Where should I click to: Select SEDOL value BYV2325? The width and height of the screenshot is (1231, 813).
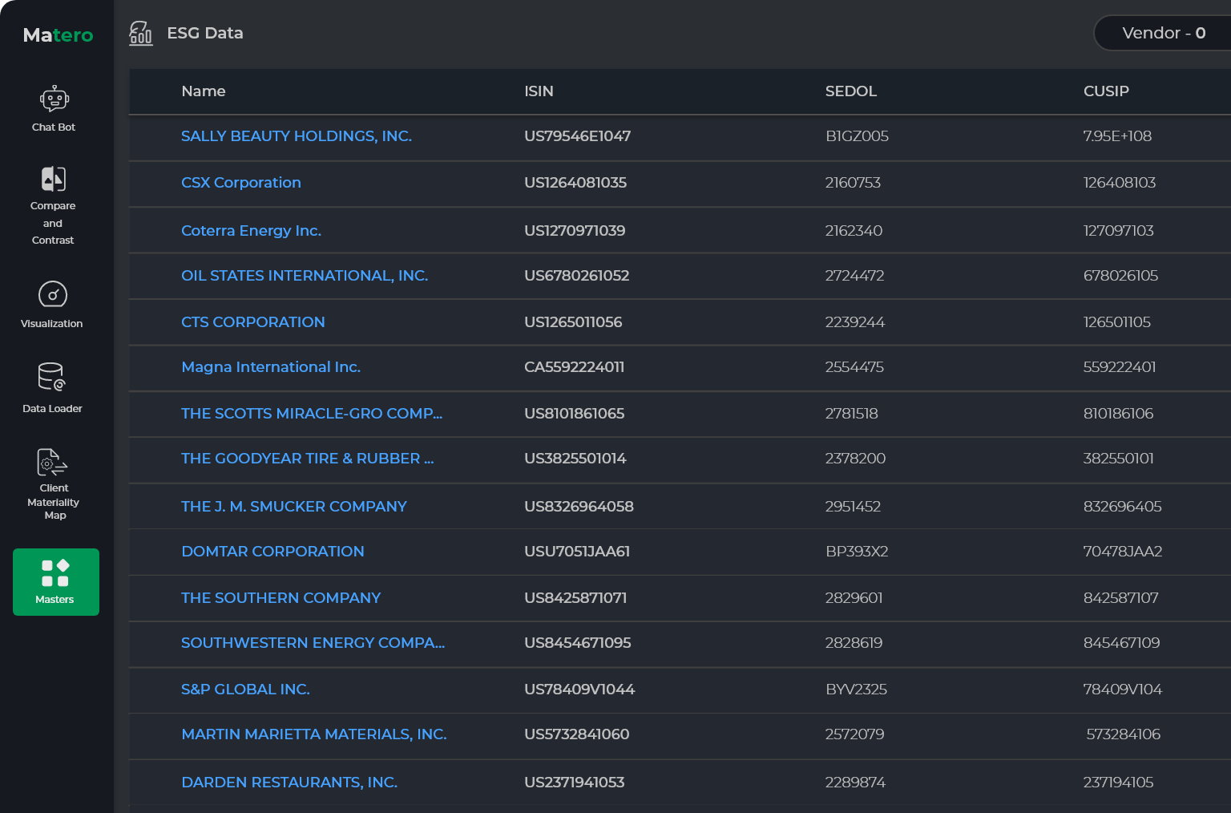[x=856, y=690]
